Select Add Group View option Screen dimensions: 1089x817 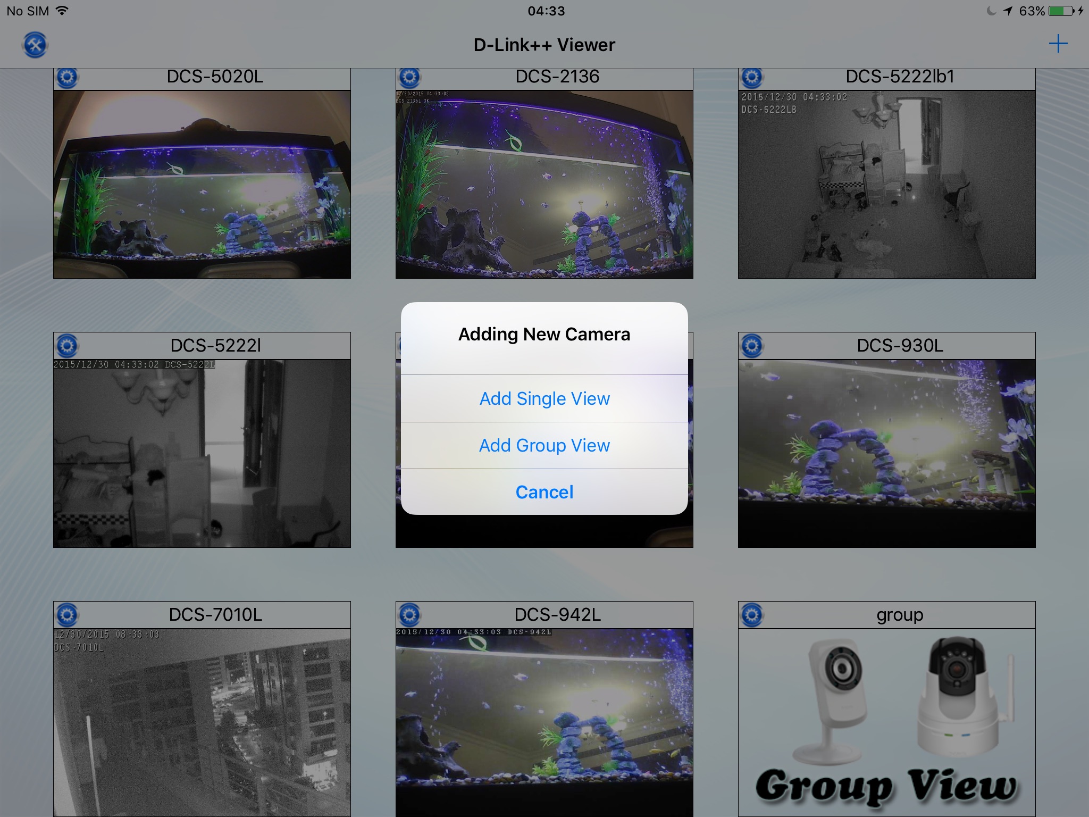pyautogui.click(x=544, y=445)
